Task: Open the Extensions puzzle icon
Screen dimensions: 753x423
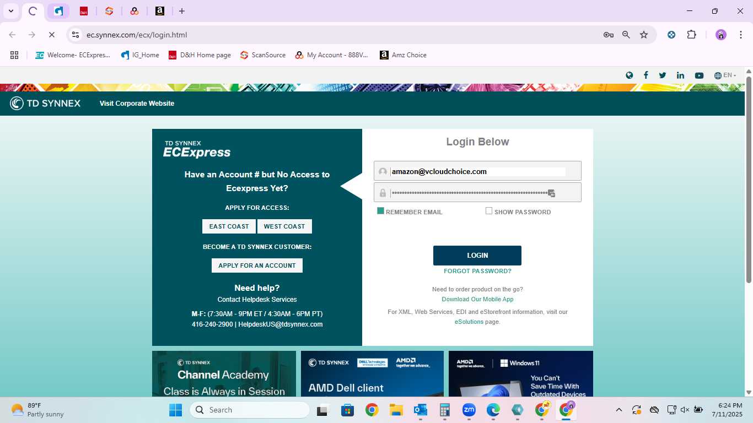Action: [691, 35]
